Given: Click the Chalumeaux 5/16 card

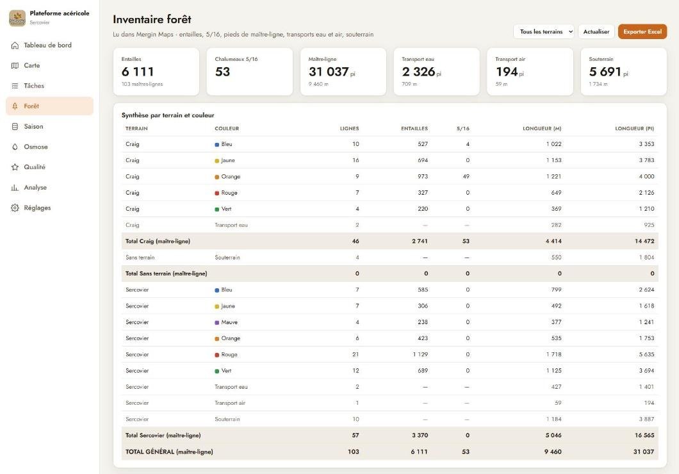Looking at the screenshot, I should coord(250,72).
